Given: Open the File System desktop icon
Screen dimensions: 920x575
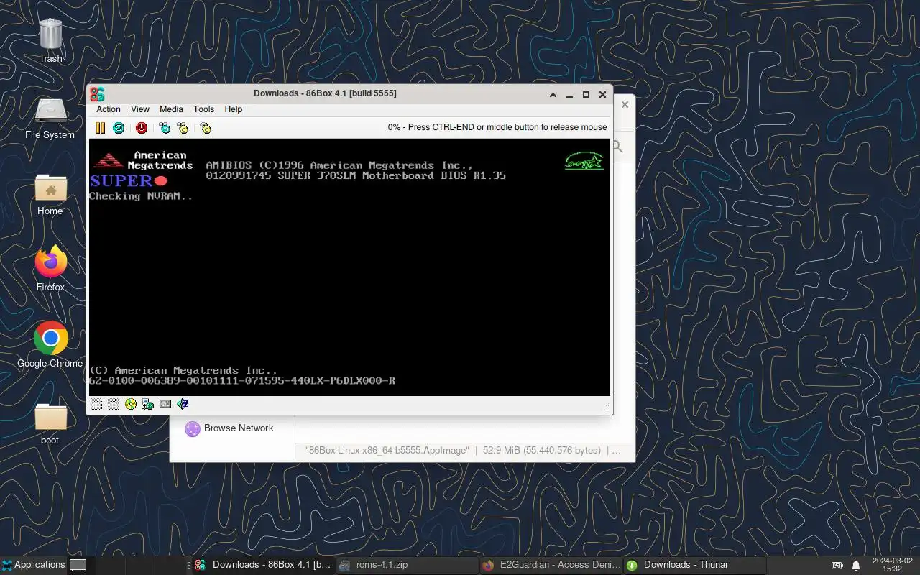Looking at the screenshot, I should pos(50,118).
